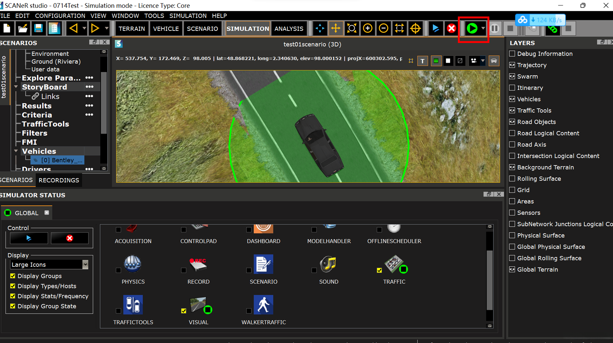Click the Pause simulation button
The image size is (613, 343).
pyautogui.click(x=494, y=29)
